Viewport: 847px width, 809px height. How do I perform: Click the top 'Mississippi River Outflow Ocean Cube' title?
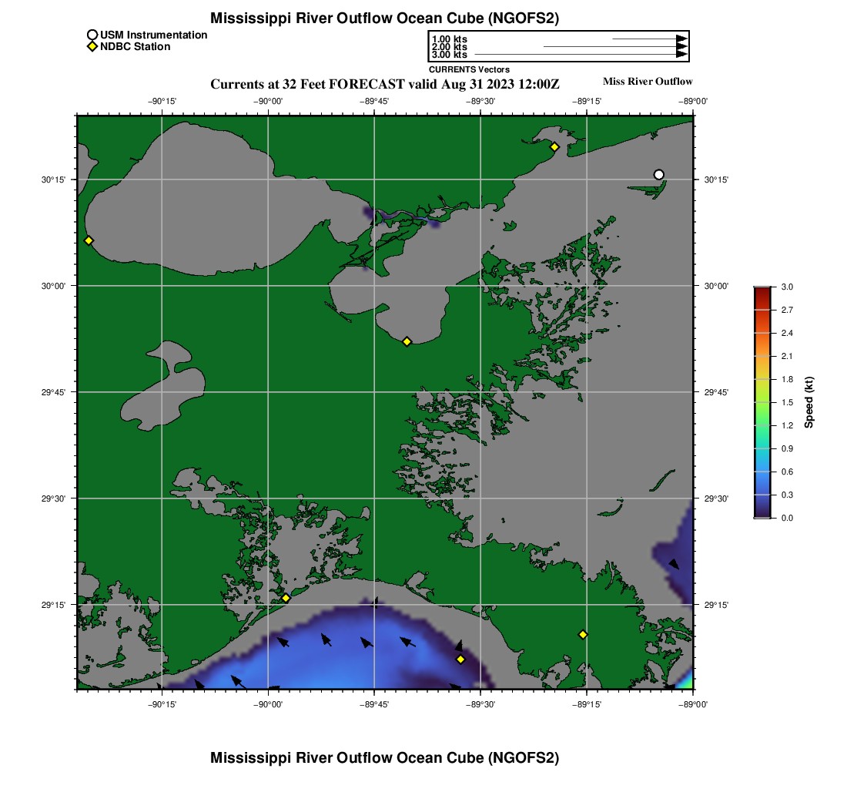[384, 18]
